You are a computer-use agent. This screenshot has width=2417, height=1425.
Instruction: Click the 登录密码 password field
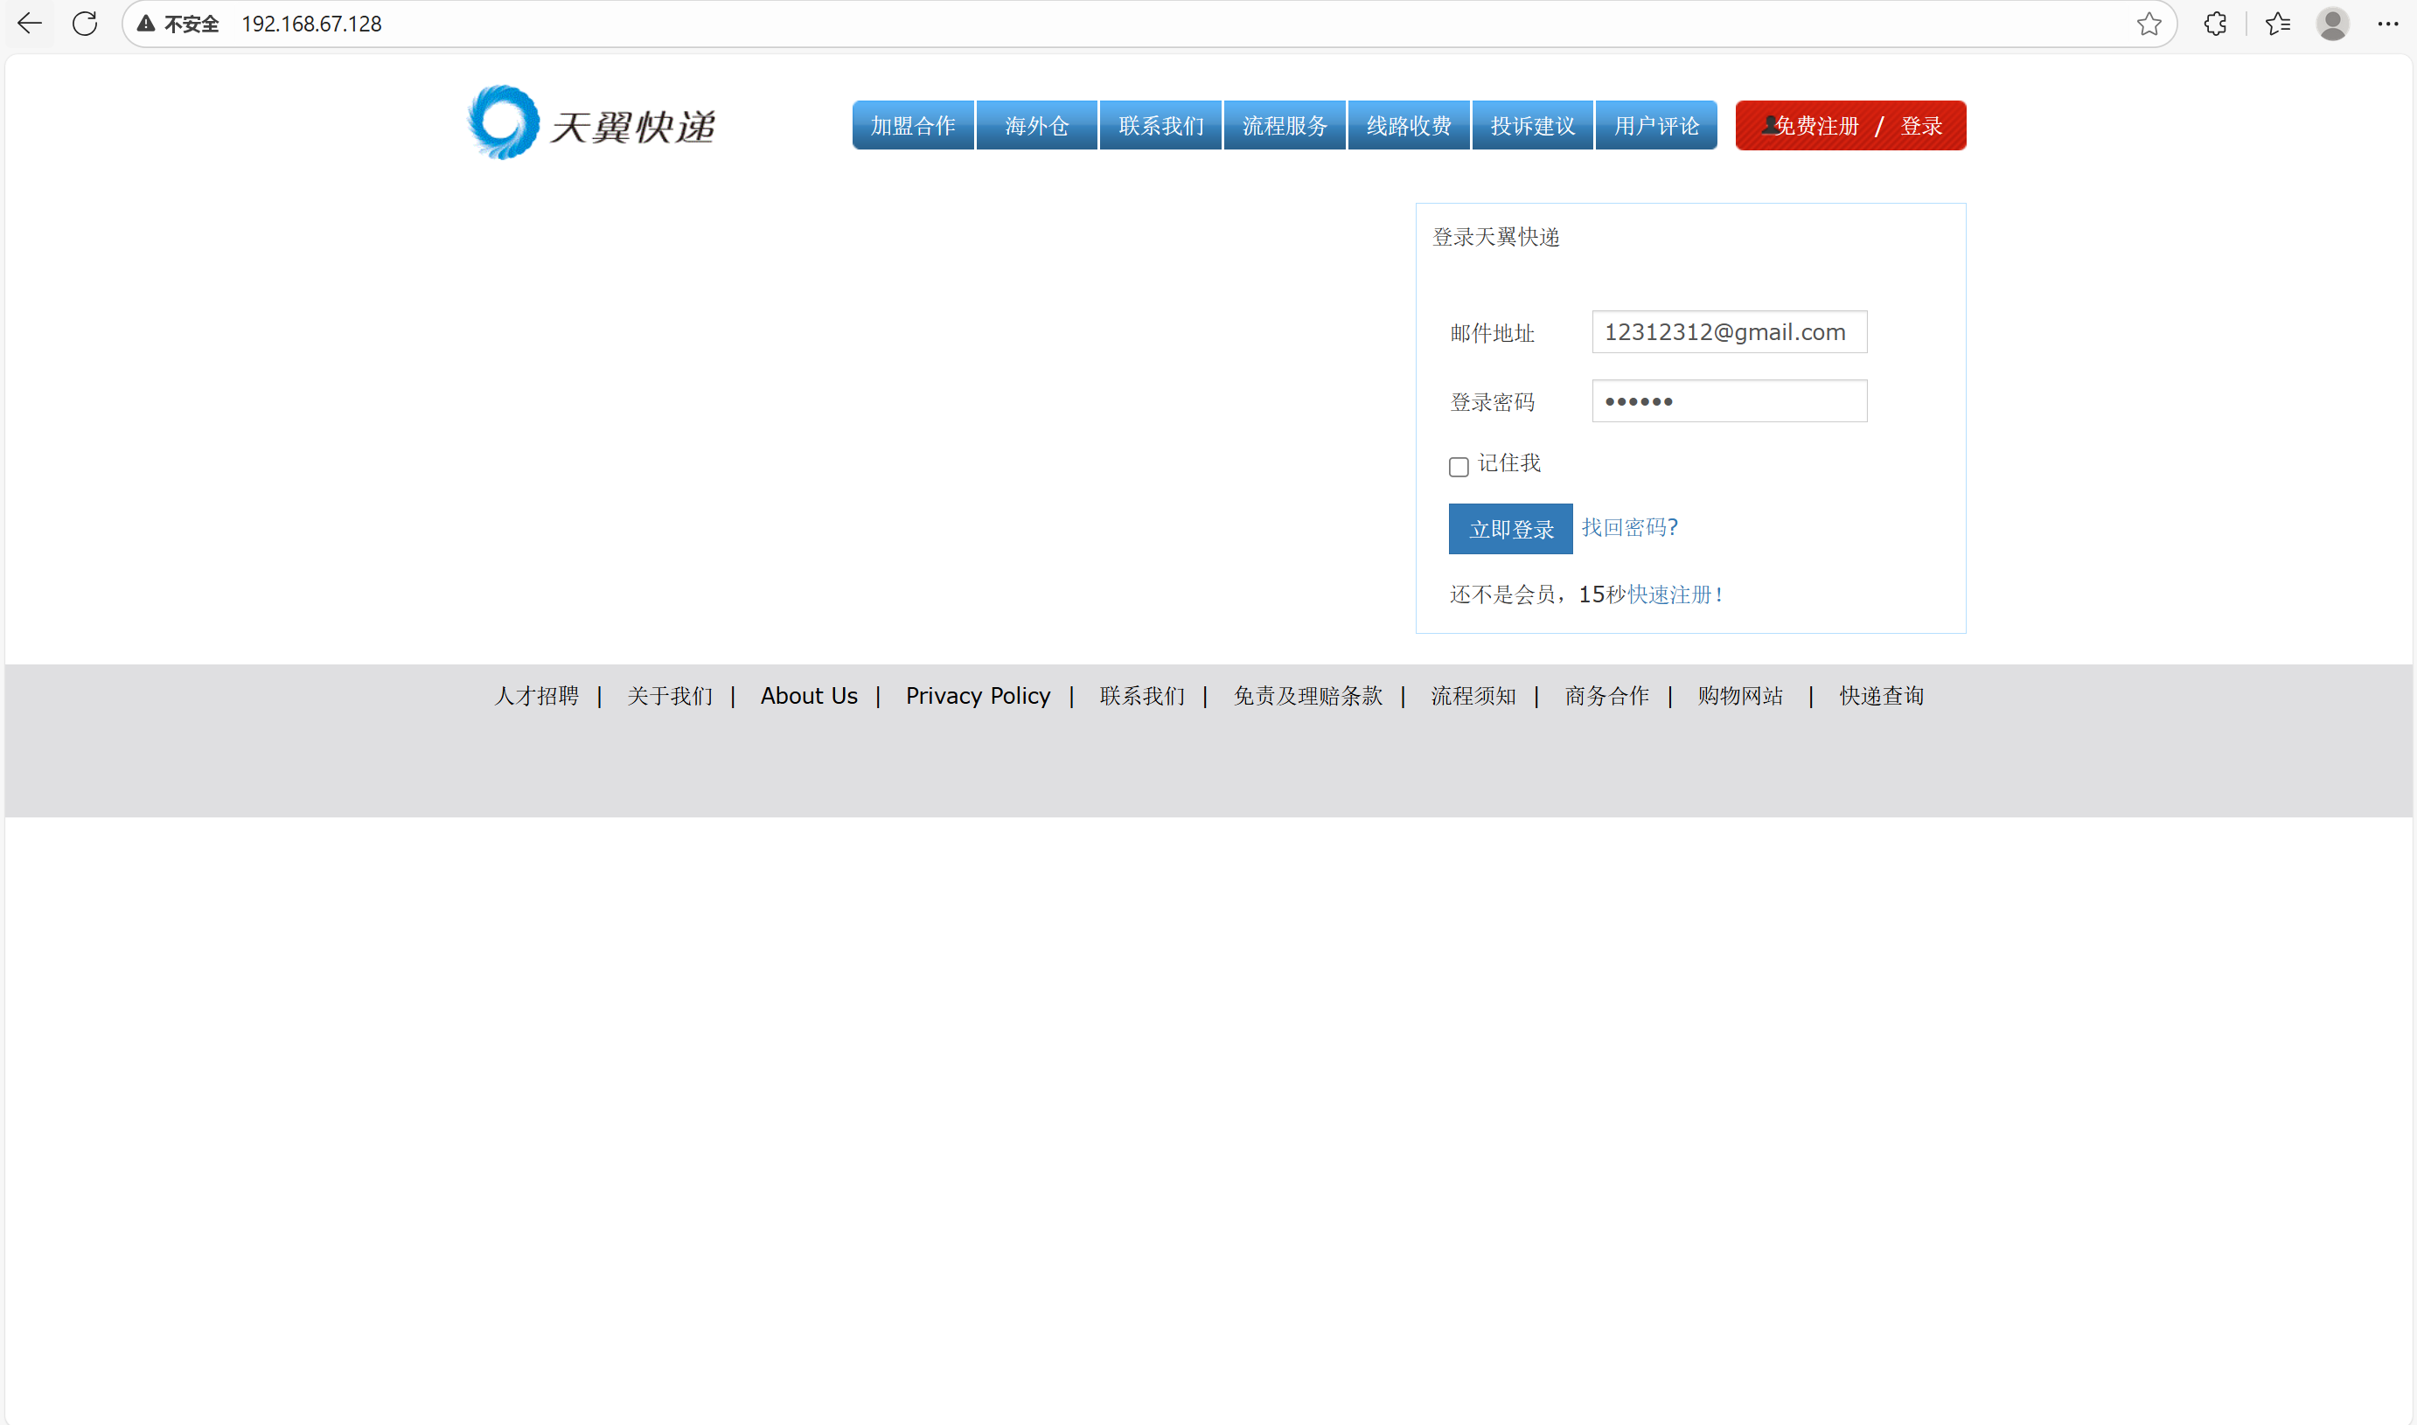[1729, 401]
